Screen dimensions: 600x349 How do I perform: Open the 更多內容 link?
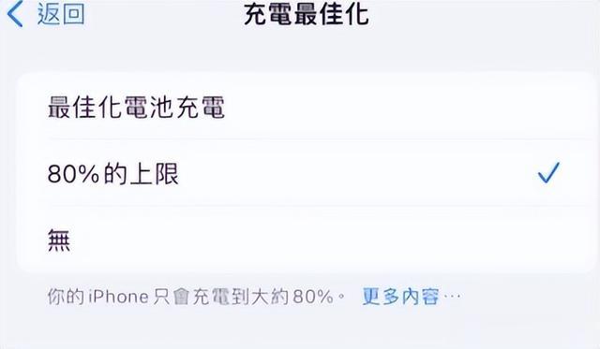pyautogui.click(x=400, y=297)
